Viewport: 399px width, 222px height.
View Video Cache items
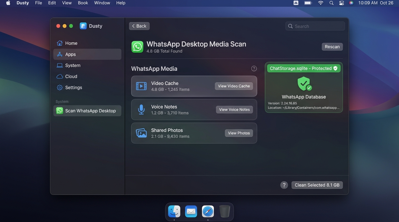tap(234, 86)
